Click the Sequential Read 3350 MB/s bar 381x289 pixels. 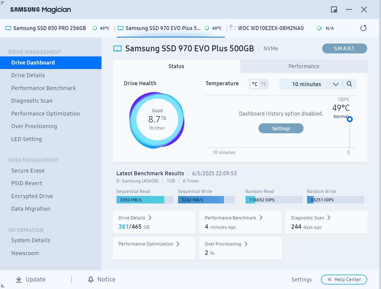tap(145, 200)
